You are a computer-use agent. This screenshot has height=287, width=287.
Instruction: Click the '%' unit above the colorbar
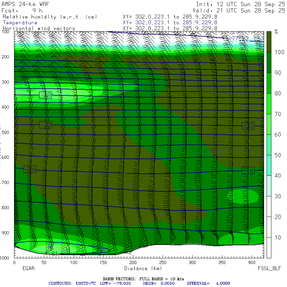click(x=276, y=32)
